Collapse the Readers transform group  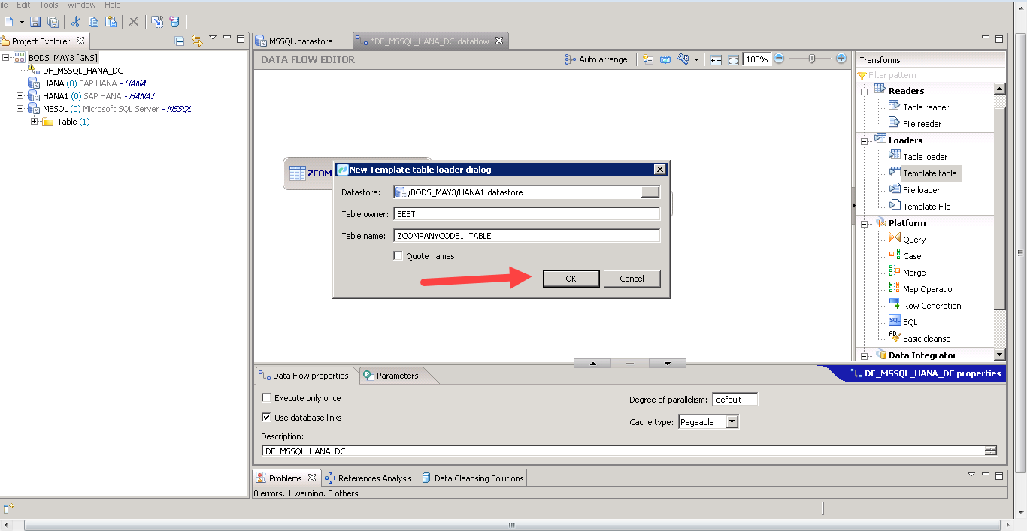864,90
